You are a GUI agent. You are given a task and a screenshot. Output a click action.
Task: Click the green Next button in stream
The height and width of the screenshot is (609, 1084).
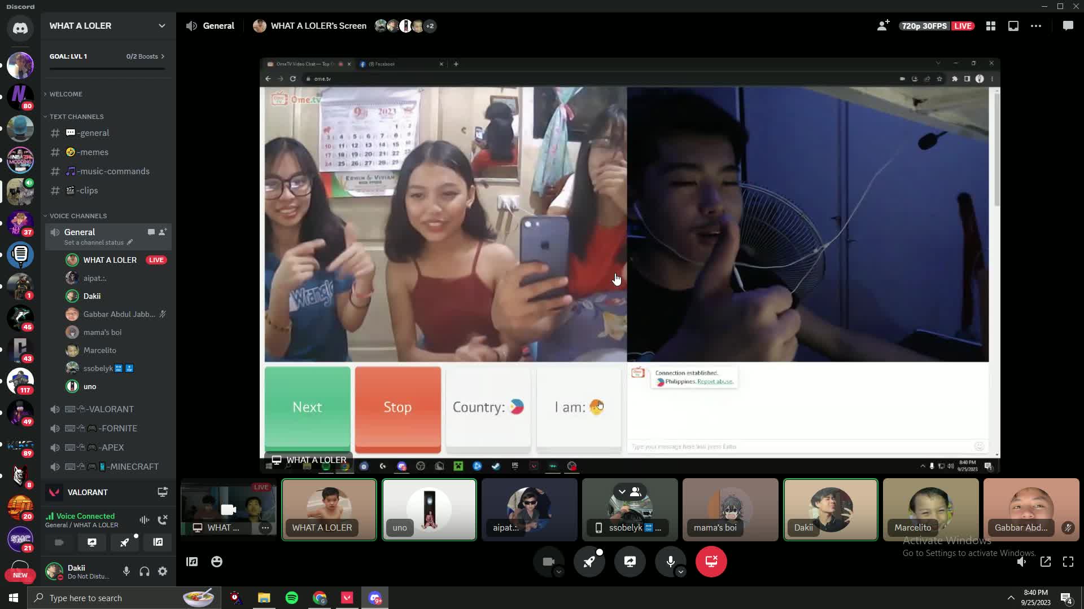(307, 408)
